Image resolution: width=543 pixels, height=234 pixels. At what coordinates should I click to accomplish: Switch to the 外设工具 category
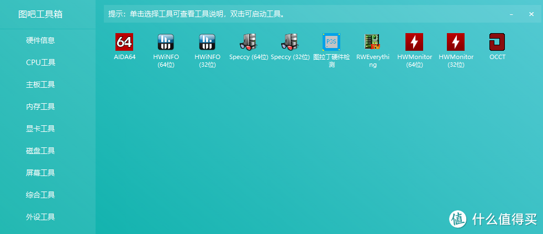click(x=40, y=217)
